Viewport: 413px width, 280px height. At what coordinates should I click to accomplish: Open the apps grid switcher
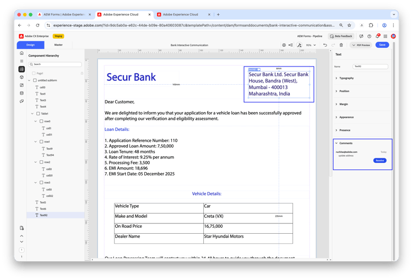pyautogui.click(x=385, y=36)
